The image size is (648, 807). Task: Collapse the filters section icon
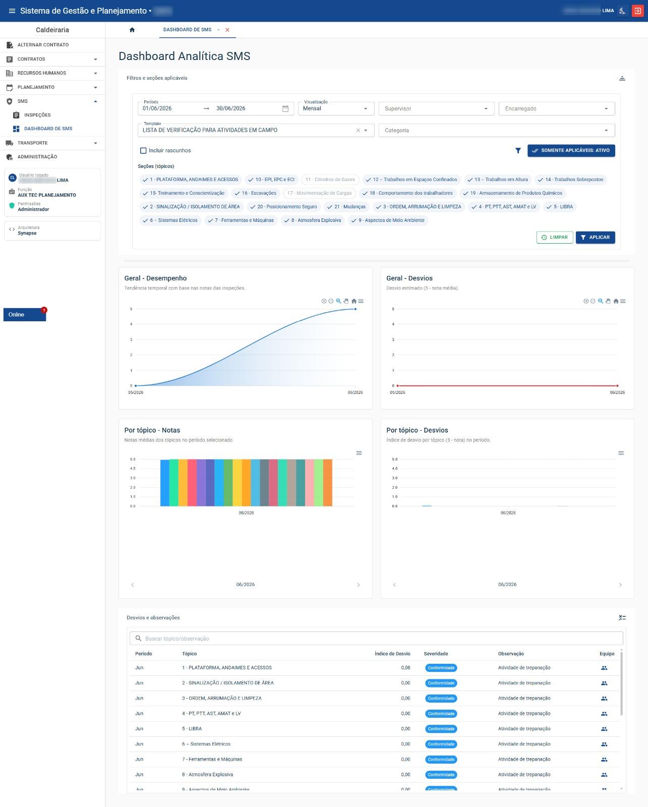pyautogui.click(x=622, y=78)
